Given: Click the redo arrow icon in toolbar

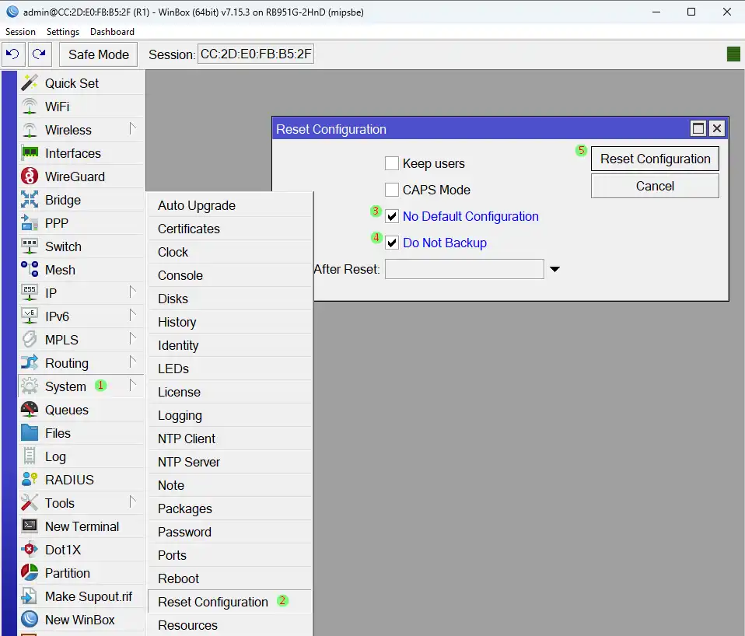Looking at the screenshot, I should pos(39,54).
